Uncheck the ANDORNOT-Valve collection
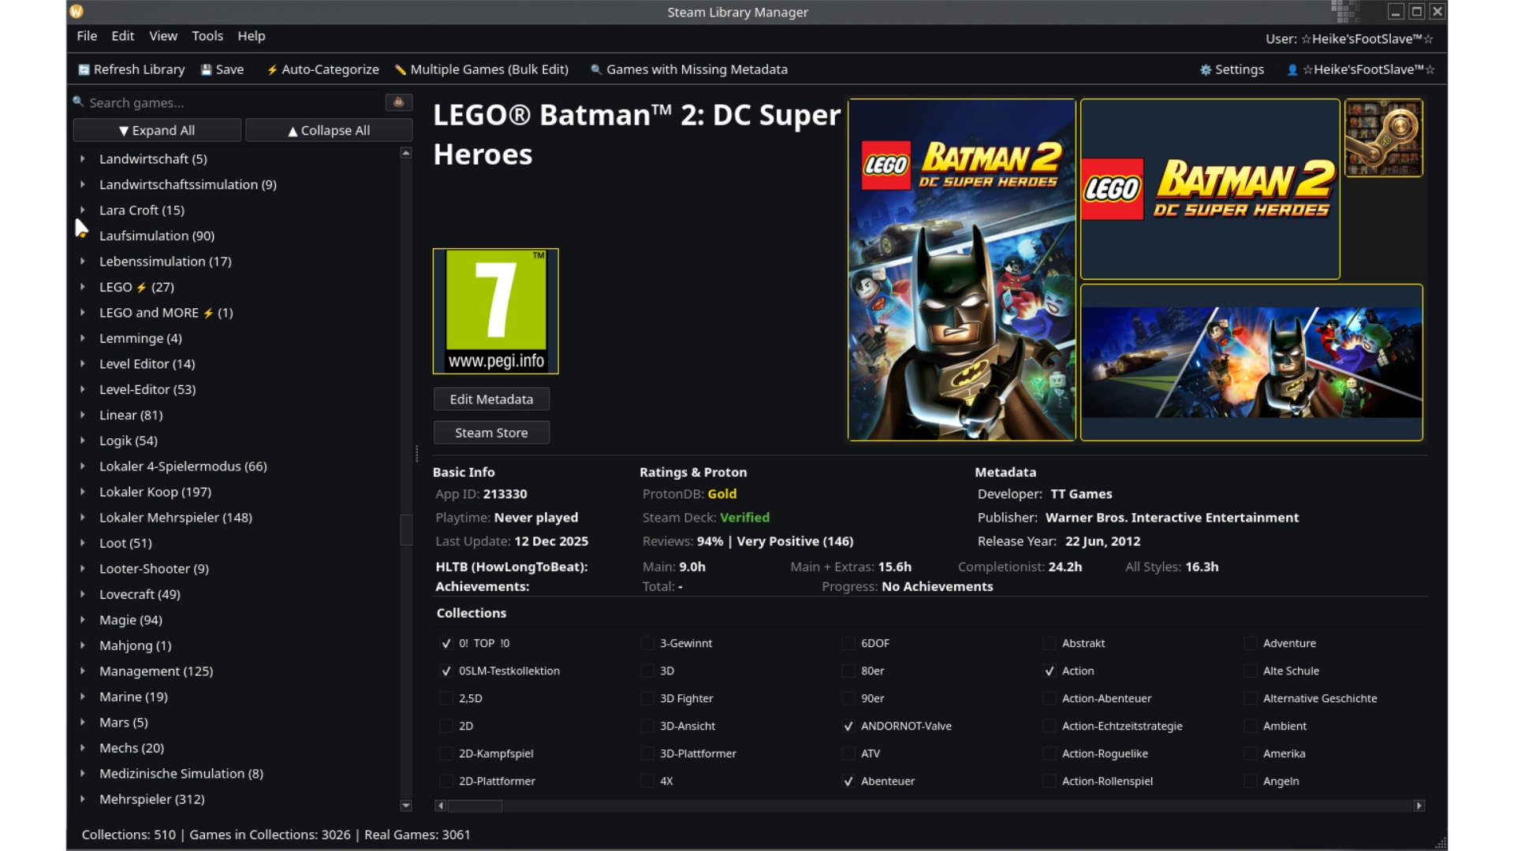This screenshot has width=1514, height=851. click(x=848, y=726)
